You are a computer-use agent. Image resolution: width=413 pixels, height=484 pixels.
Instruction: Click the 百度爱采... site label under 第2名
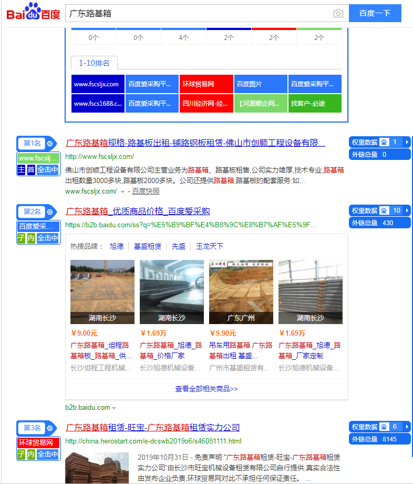coord(38,227)
